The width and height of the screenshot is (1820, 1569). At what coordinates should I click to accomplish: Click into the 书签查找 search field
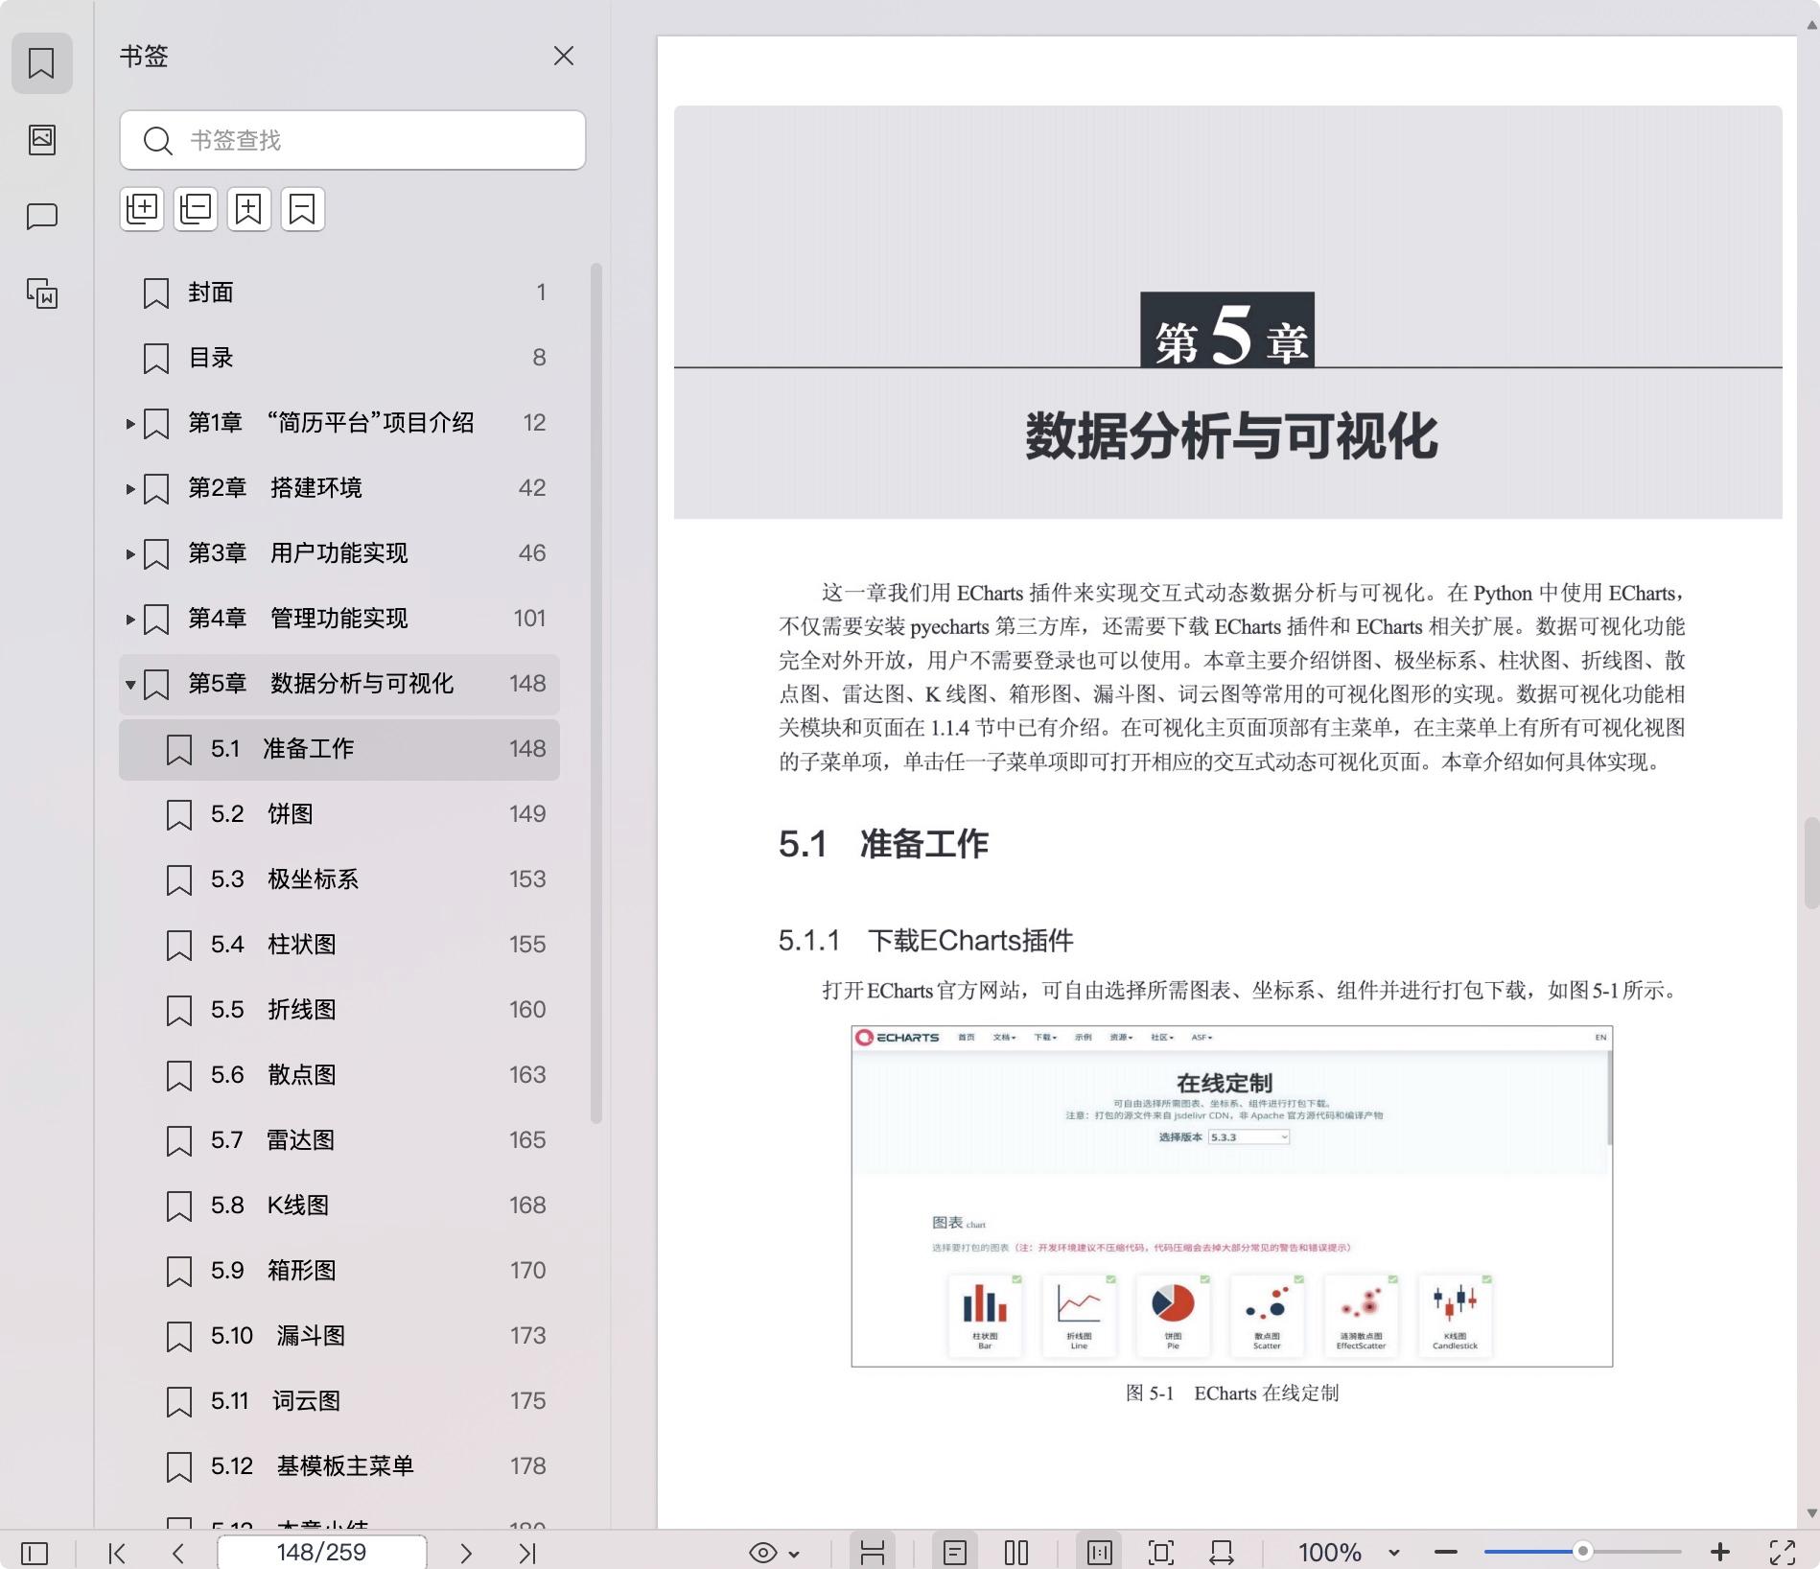(352, 140)
